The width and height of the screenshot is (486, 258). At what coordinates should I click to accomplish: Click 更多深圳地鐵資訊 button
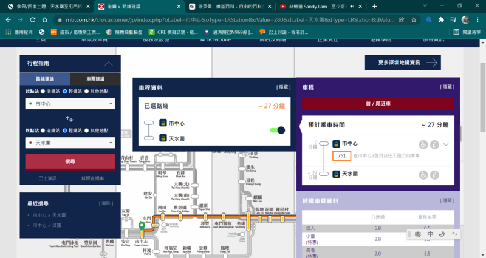[402, 63]
